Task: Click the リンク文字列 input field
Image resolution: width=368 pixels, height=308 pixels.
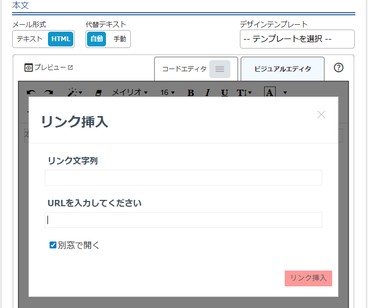Action: [x=183, y=178]
